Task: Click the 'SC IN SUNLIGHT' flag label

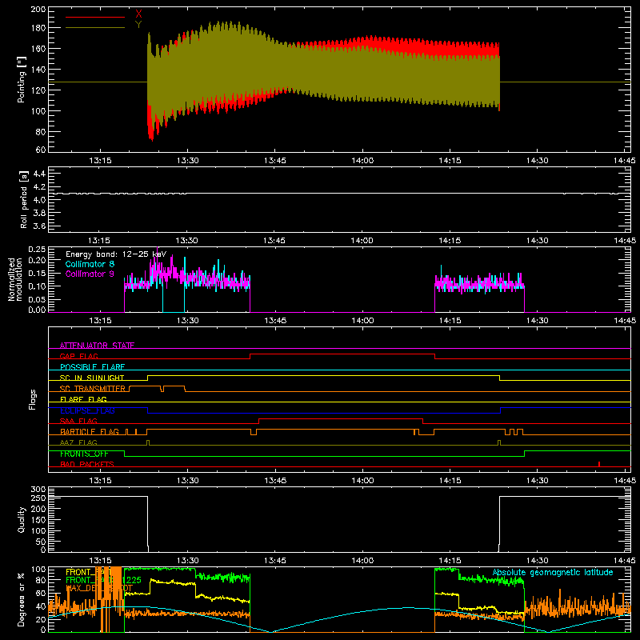Action: 92,378
